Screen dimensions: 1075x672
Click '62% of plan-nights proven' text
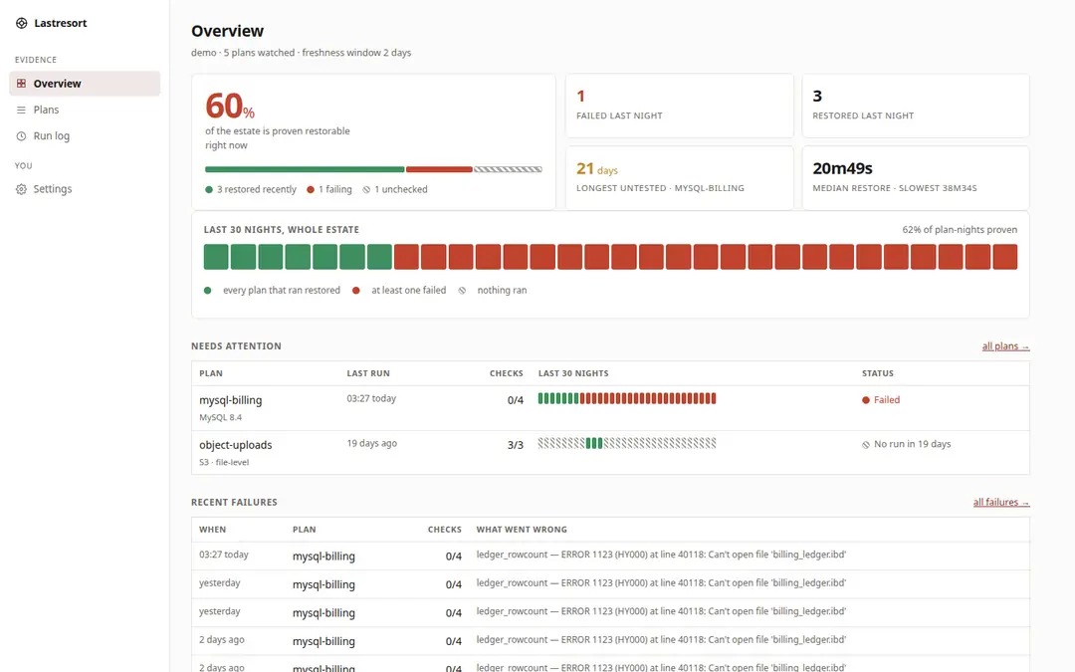[960, 230]
